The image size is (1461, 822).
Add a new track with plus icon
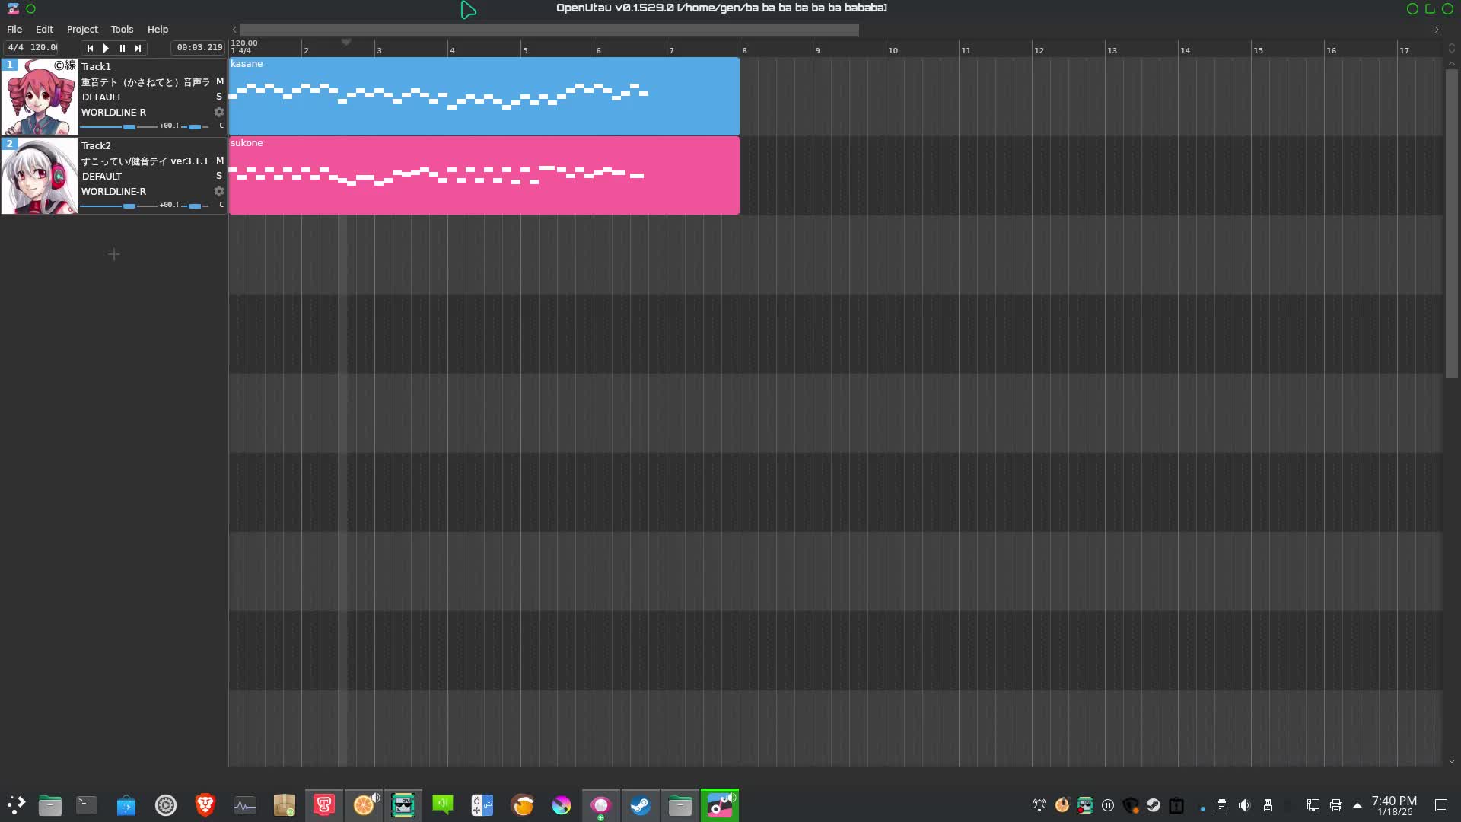click(x=114, y=254)
